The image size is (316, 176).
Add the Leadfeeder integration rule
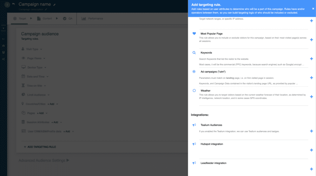(311, 169)
